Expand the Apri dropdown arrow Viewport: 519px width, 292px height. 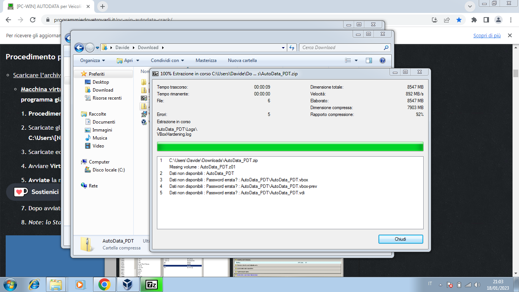click(x=138, y=60)
